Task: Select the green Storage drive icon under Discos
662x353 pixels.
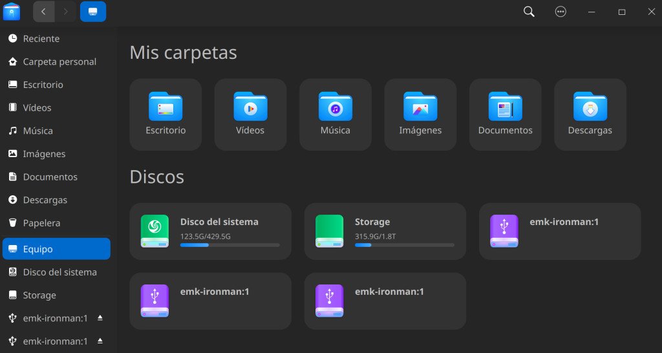Action: 329,231
